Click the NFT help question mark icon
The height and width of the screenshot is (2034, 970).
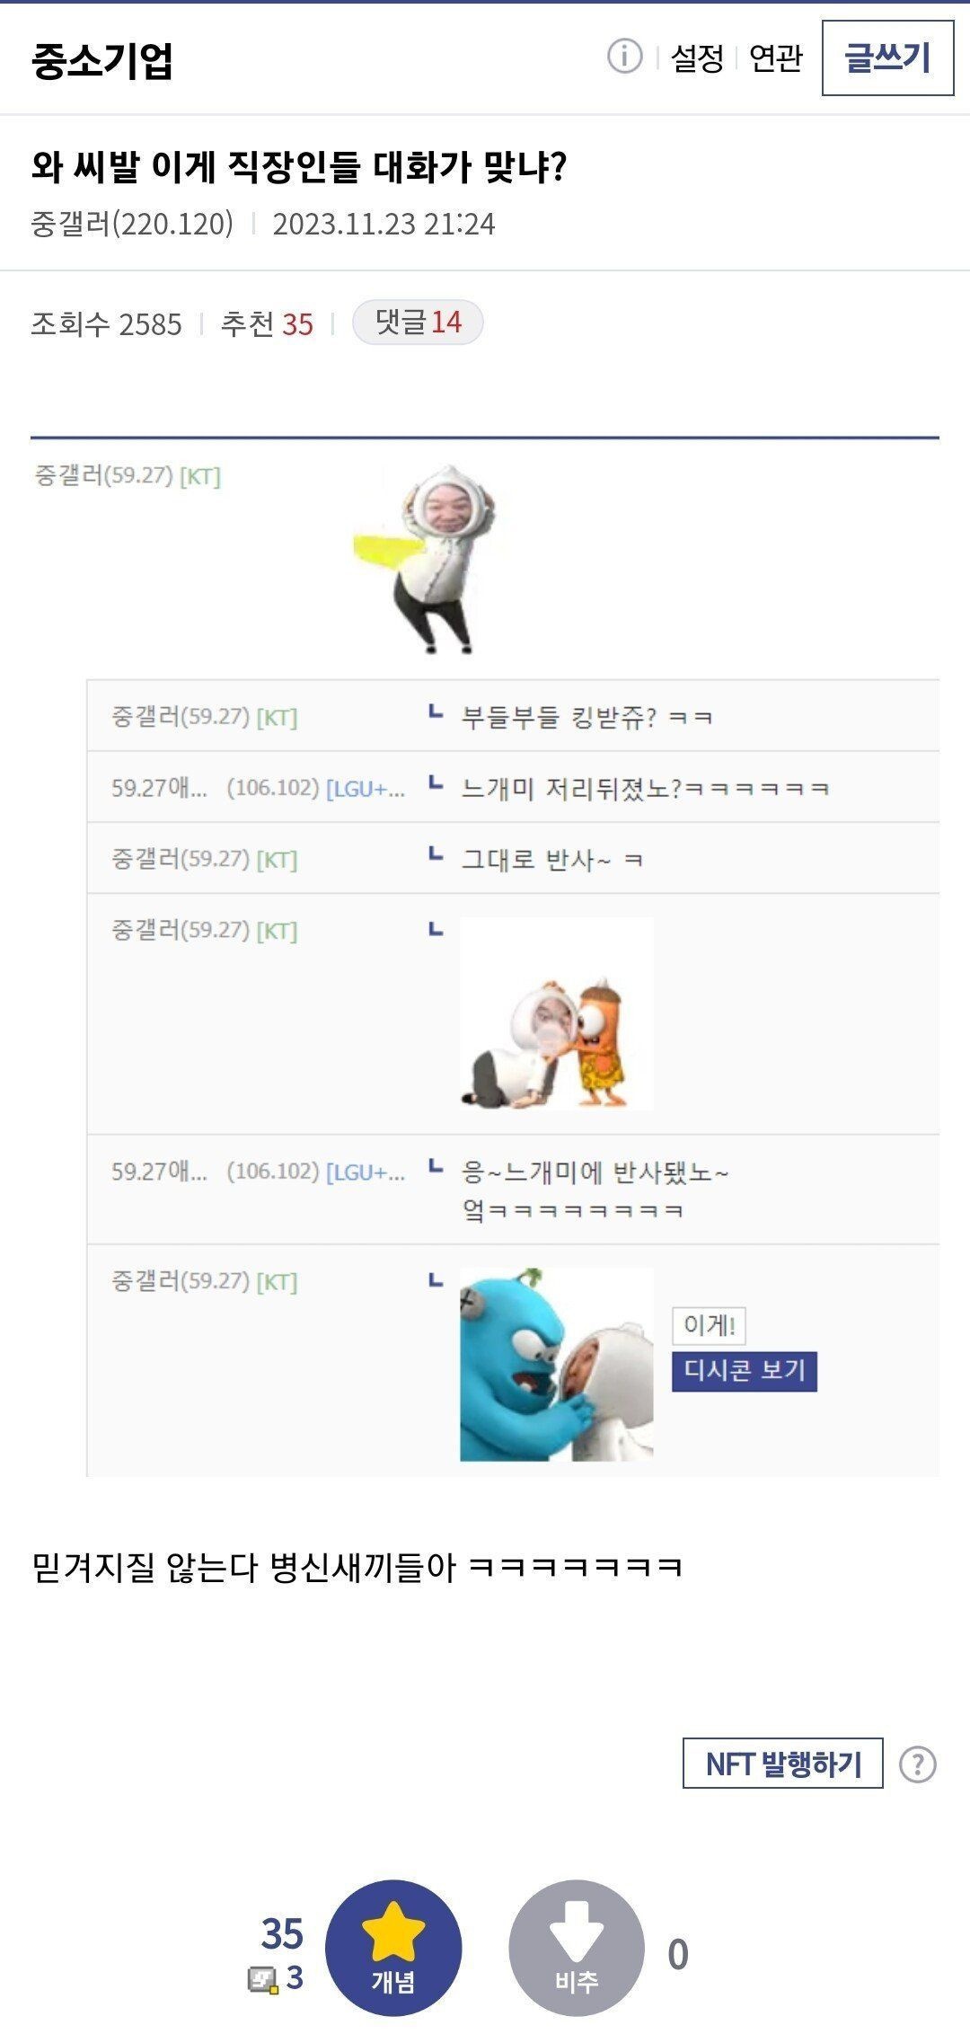918,1764
